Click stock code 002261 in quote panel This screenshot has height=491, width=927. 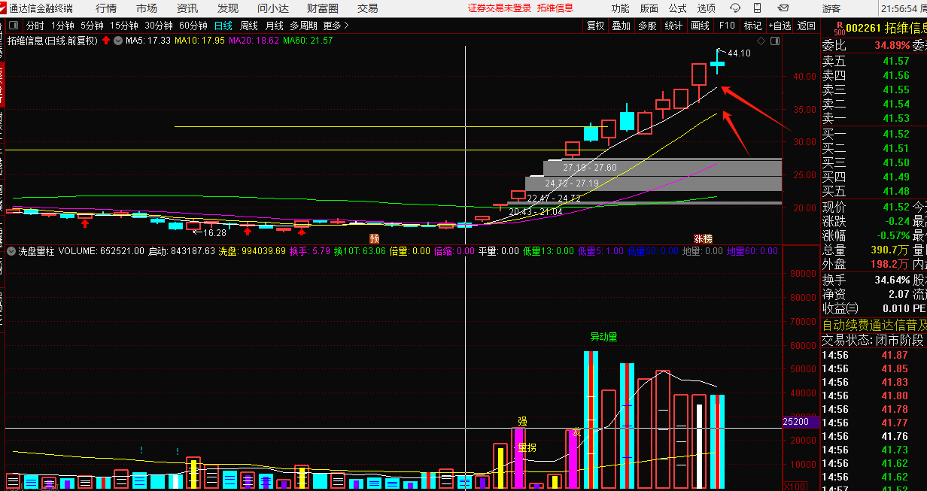pyautogui.click(x=864, y=29)
